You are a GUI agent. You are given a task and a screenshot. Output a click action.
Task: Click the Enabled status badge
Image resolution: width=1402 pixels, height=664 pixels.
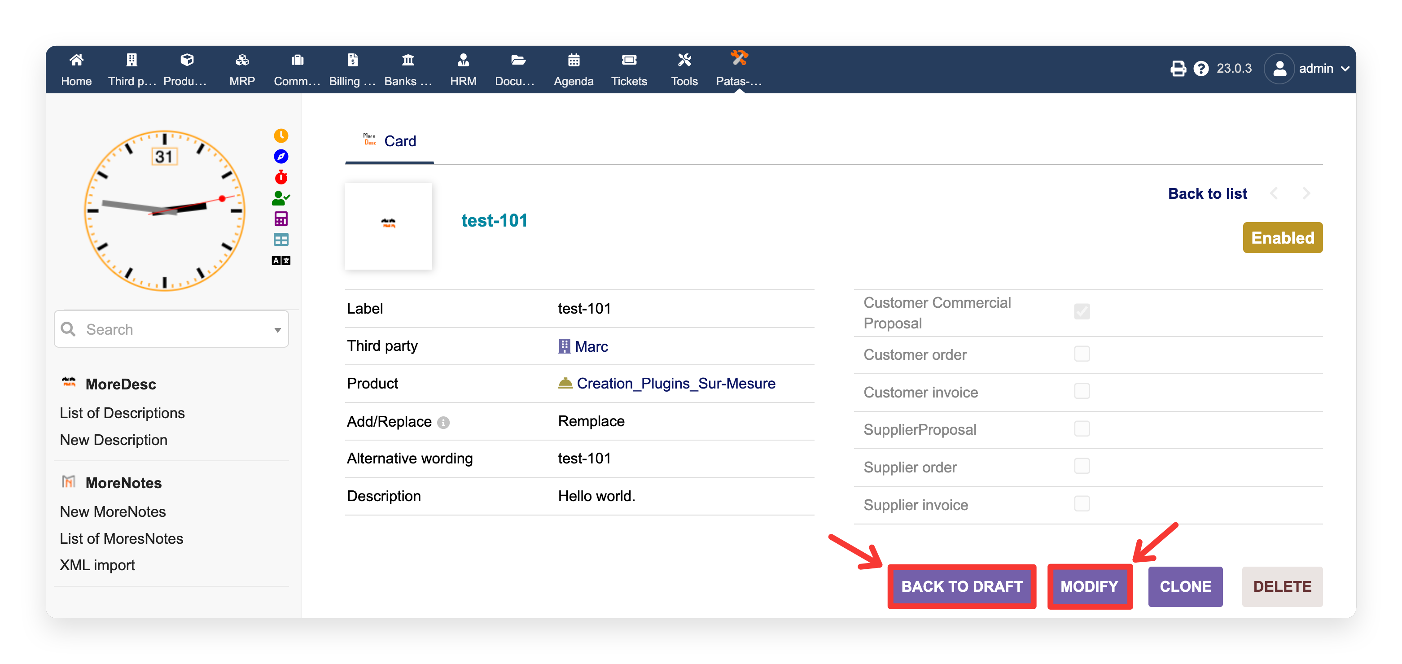1282,238
